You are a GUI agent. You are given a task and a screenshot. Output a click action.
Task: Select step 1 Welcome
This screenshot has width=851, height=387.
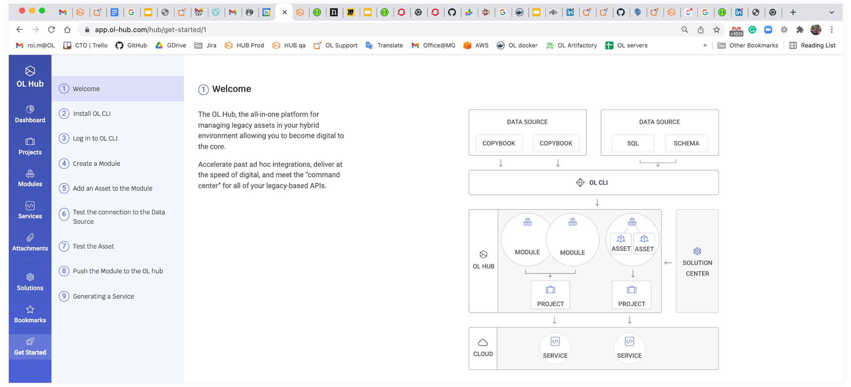click(118, 89)
